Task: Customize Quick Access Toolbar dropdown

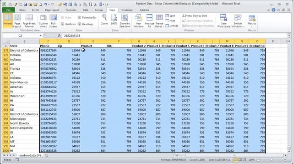Action: pyautogui.click(x=108, y=4)
